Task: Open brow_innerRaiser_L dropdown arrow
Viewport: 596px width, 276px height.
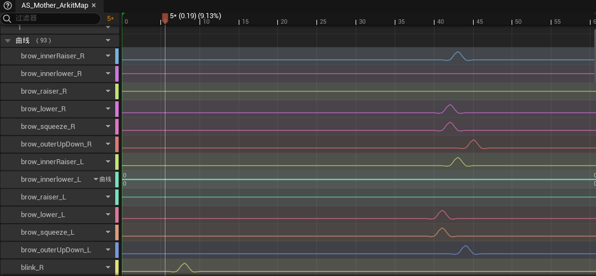Action: 108,162
